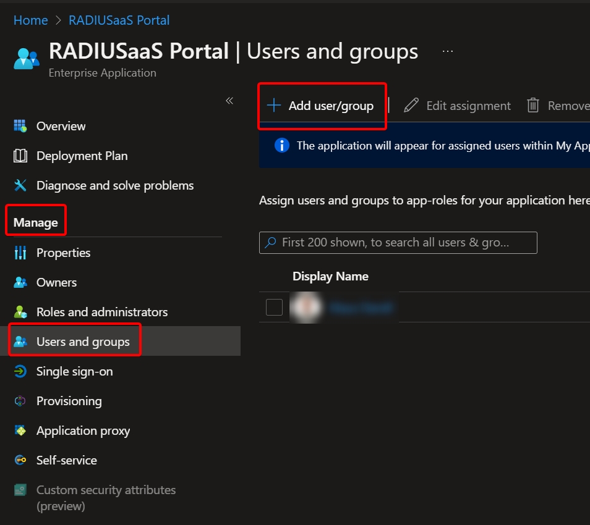Screen dimensions: 590x525
Task: Click the Owners people icon
Action: point(20,282)
